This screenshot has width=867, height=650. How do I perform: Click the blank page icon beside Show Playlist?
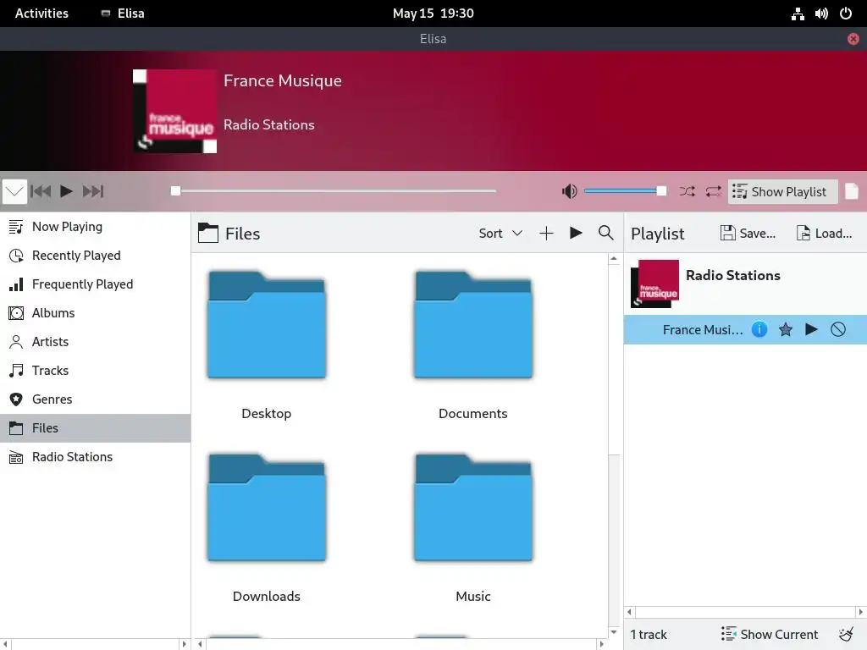[852, 192]
